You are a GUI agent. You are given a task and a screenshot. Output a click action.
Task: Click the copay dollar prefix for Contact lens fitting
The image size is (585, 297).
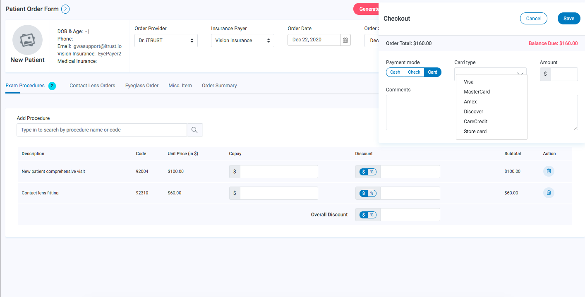[x=235, y=193]
